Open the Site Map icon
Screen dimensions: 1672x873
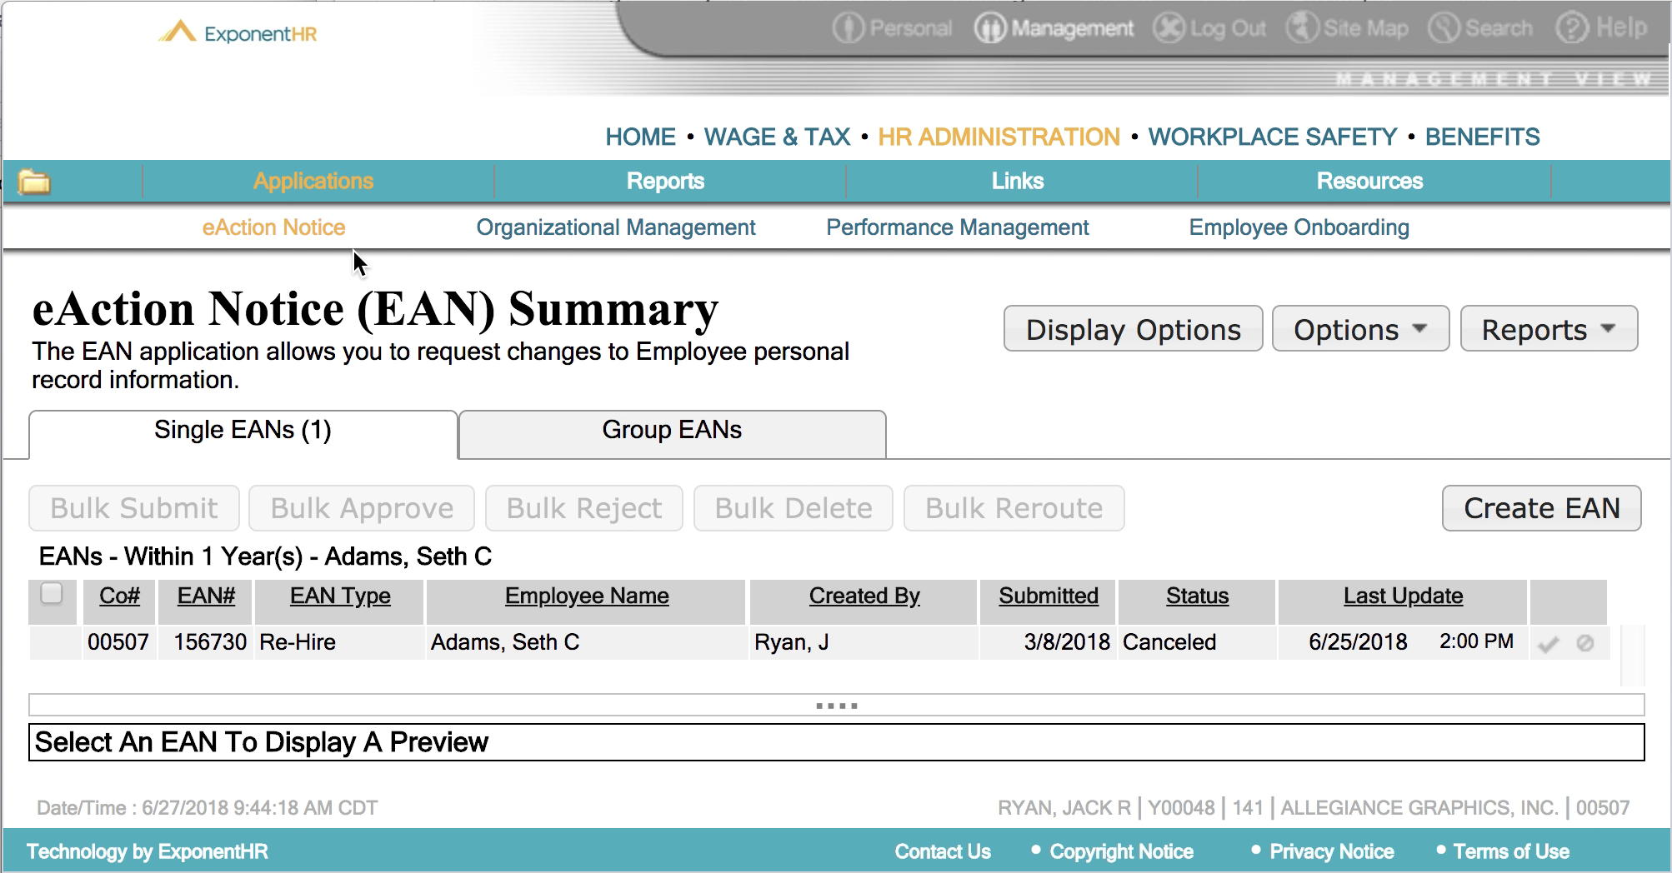1302,28
